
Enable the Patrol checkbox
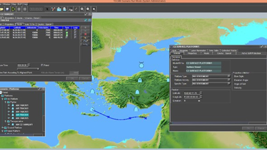[x=42, y=65]
